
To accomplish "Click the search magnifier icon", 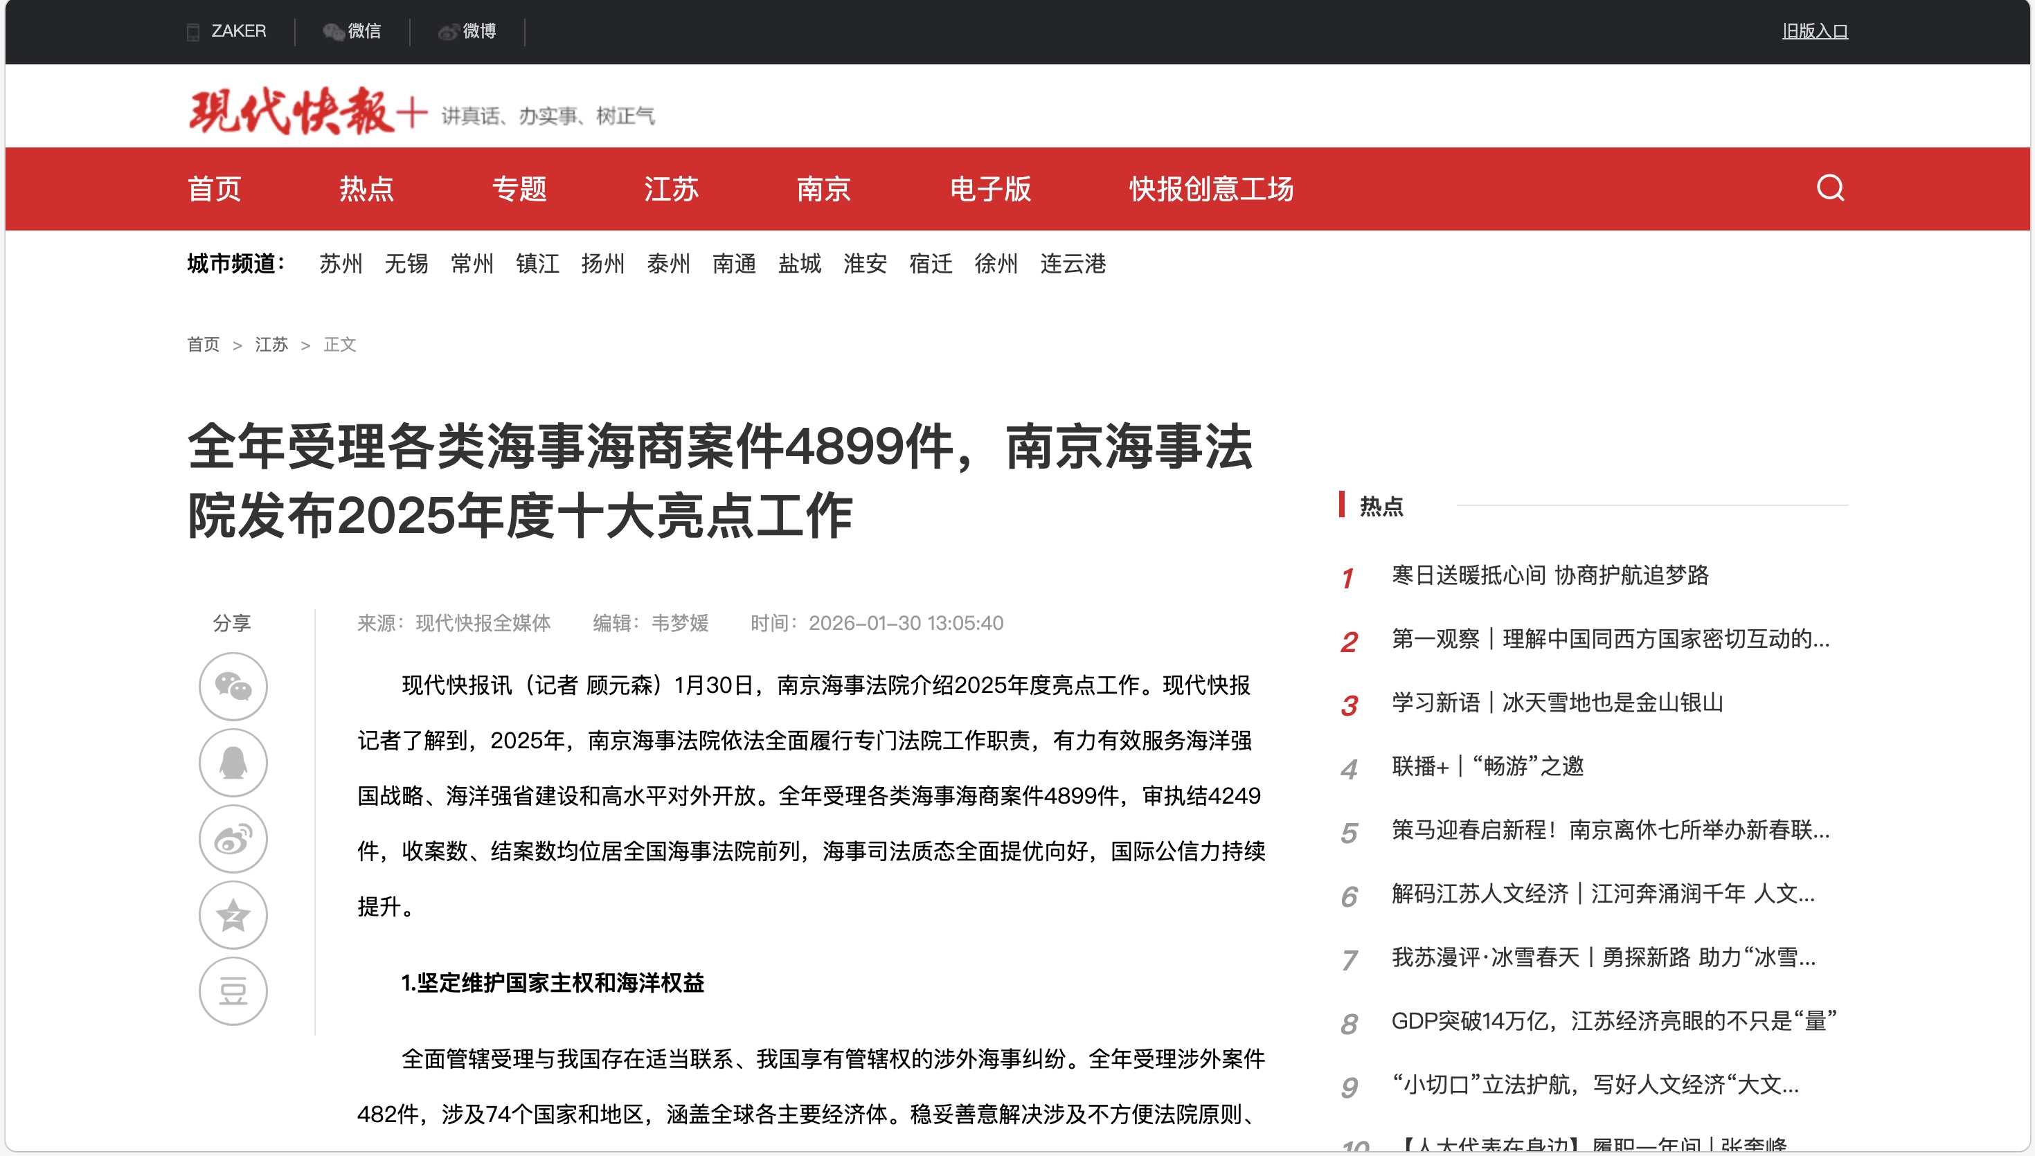I will (1830, 188).
